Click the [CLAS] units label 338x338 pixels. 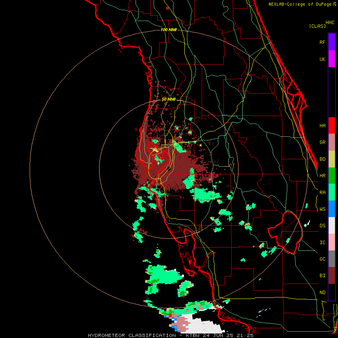coord(317,26)
